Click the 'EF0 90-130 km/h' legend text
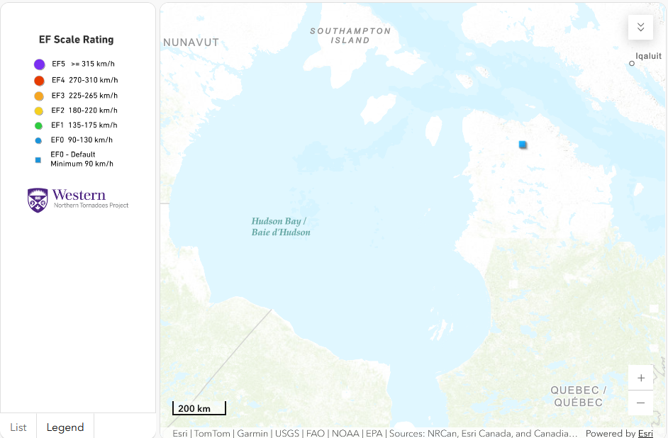The image size is (668, 438). click(82, 140)
